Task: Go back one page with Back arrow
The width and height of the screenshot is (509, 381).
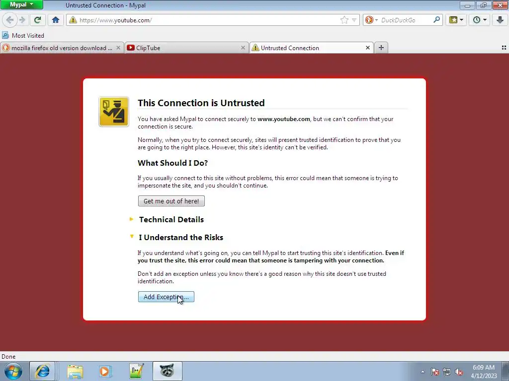Action: coord(10,20)
